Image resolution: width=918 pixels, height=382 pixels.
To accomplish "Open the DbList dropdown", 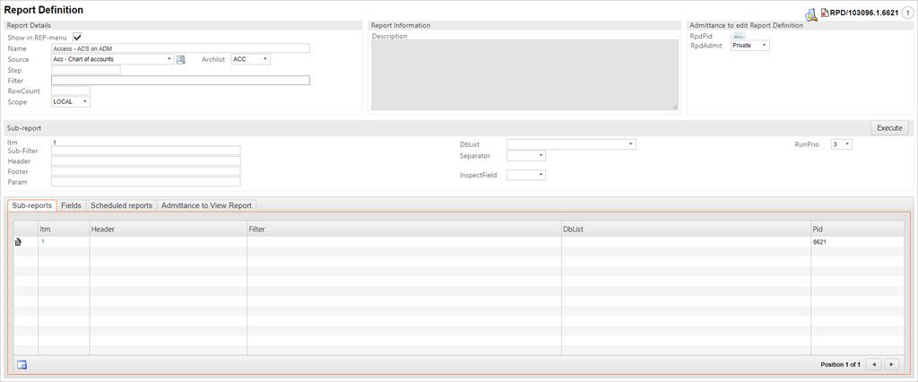I will pos(571,144).
